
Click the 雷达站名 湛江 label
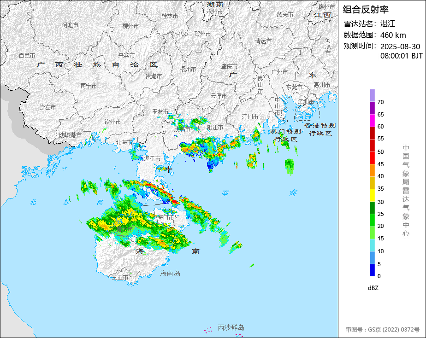click(x=369, y=24)
